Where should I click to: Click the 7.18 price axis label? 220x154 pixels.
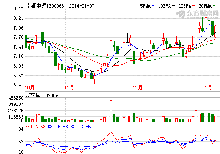tap(18, 57)
